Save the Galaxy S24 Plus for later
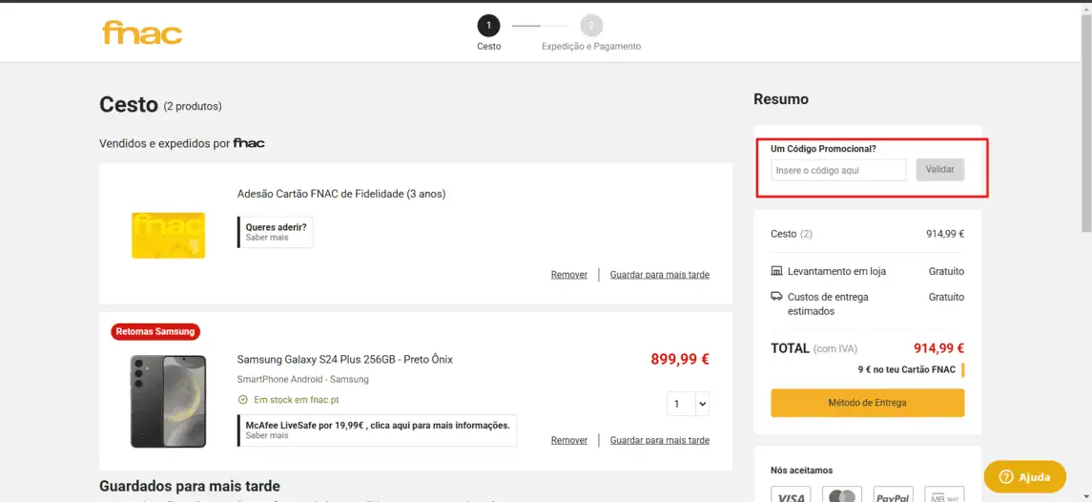The height and width of the screenshot is (502, 1092). (x=660, y=440)
